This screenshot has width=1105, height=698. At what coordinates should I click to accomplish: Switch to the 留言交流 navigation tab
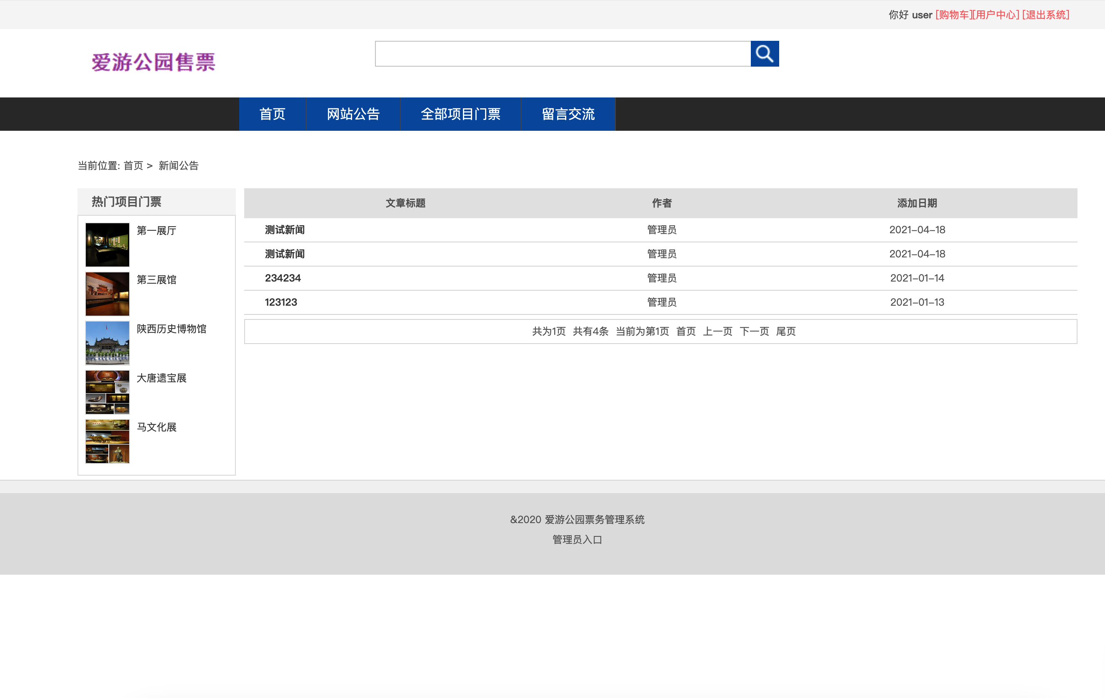567,114
